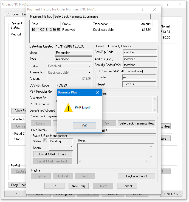Click the Rules list scroll right arrow
The image size is (189, 202).
pyautogui.click(x=146, y=161)
